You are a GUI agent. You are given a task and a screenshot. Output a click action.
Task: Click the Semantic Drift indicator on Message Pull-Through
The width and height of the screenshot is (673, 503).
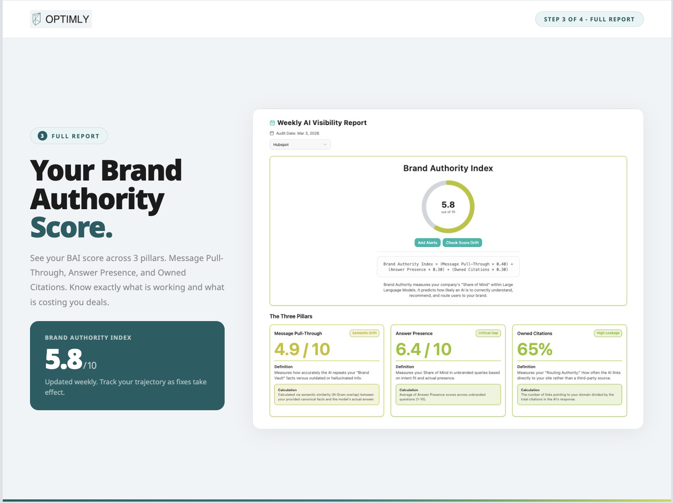click(x=365, y=332)
